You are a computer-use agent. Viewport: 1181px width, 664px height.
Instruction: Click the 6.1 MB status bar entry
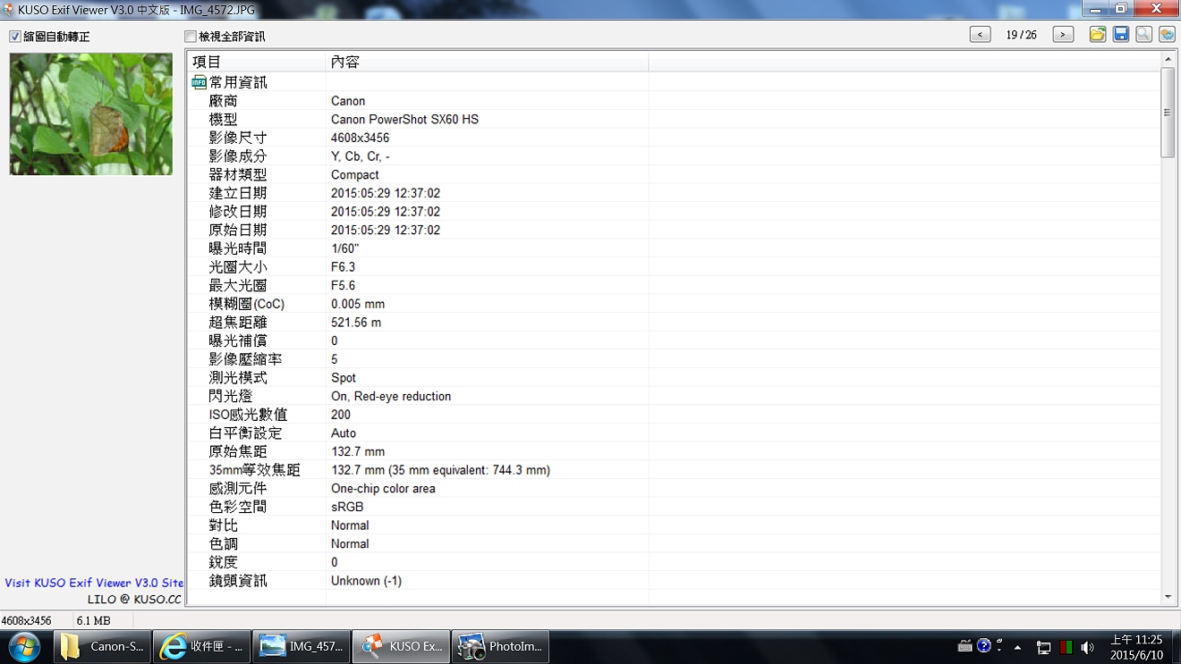pos(94,620)
